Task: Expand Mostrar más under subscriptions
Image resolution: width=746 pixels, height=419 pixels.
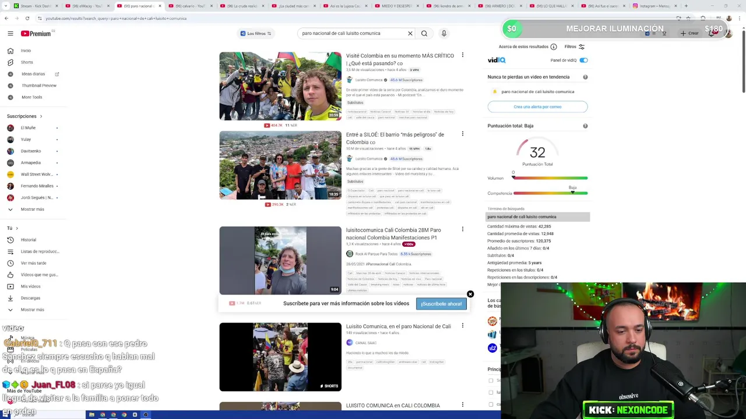Action: (32, 209)
